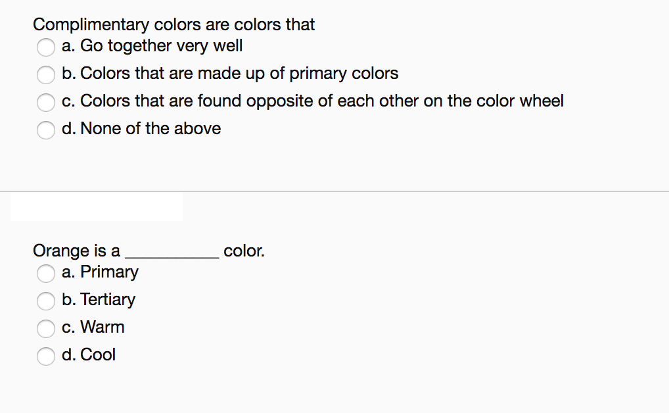Select radio button for 'a. Go together very well'
The image size is (669, 413).
pos(45,47)
